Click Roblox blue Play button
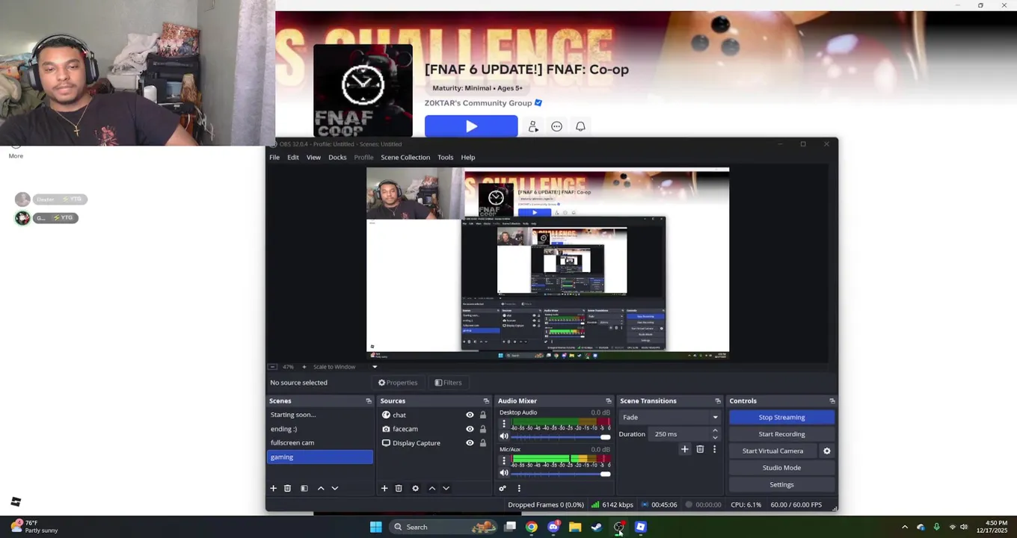This screenshot has height=538, width=1017. (x=471, y=126)
